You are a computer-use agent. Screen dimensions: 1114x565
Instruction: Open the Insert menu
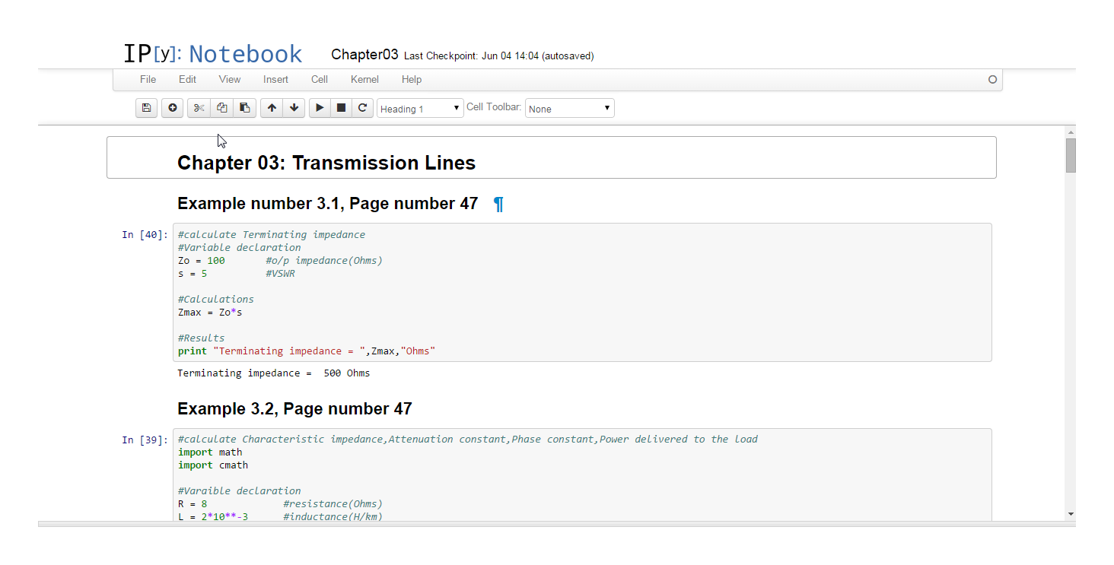[275, 79]
